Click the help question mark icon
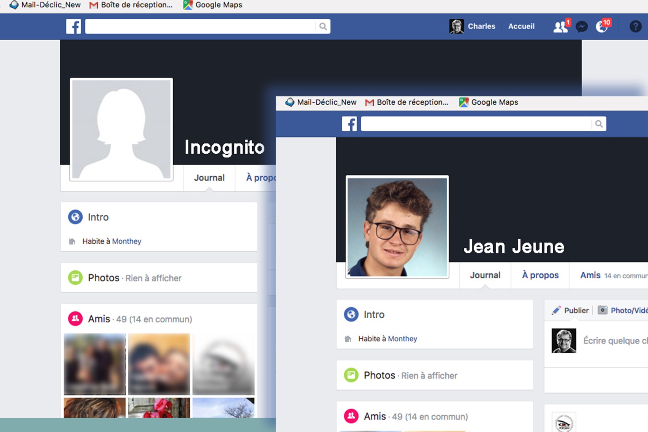The width and height of the screenshot is (648, 432). (635, 26)
